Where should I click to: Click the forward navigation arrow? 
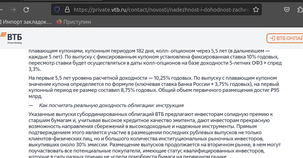[13, 10]
